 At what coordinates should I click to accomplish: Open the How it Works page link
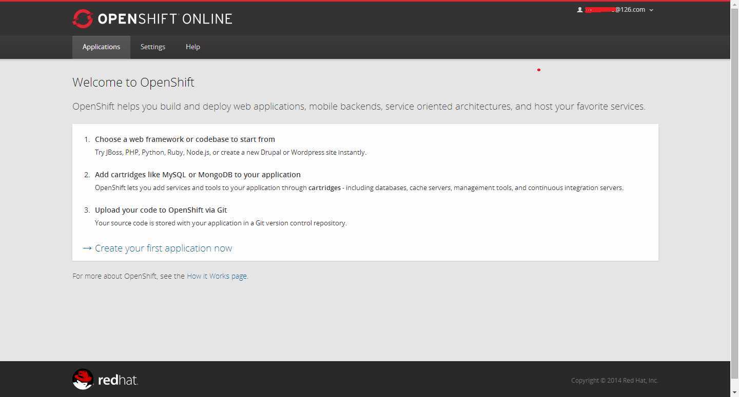click(x=217, y=276)
